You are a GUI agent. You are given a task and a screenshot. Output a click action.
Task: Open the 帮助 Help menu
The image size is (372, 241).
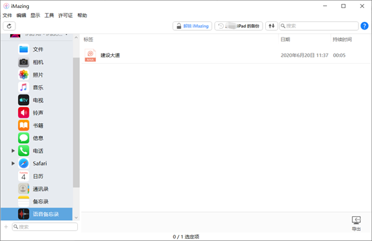82,15
